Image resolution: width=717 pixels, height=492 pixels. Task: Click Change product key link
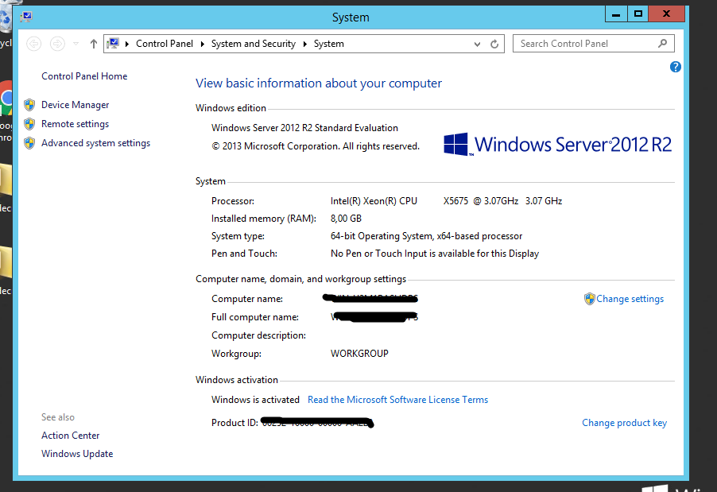tap(624, 423)
